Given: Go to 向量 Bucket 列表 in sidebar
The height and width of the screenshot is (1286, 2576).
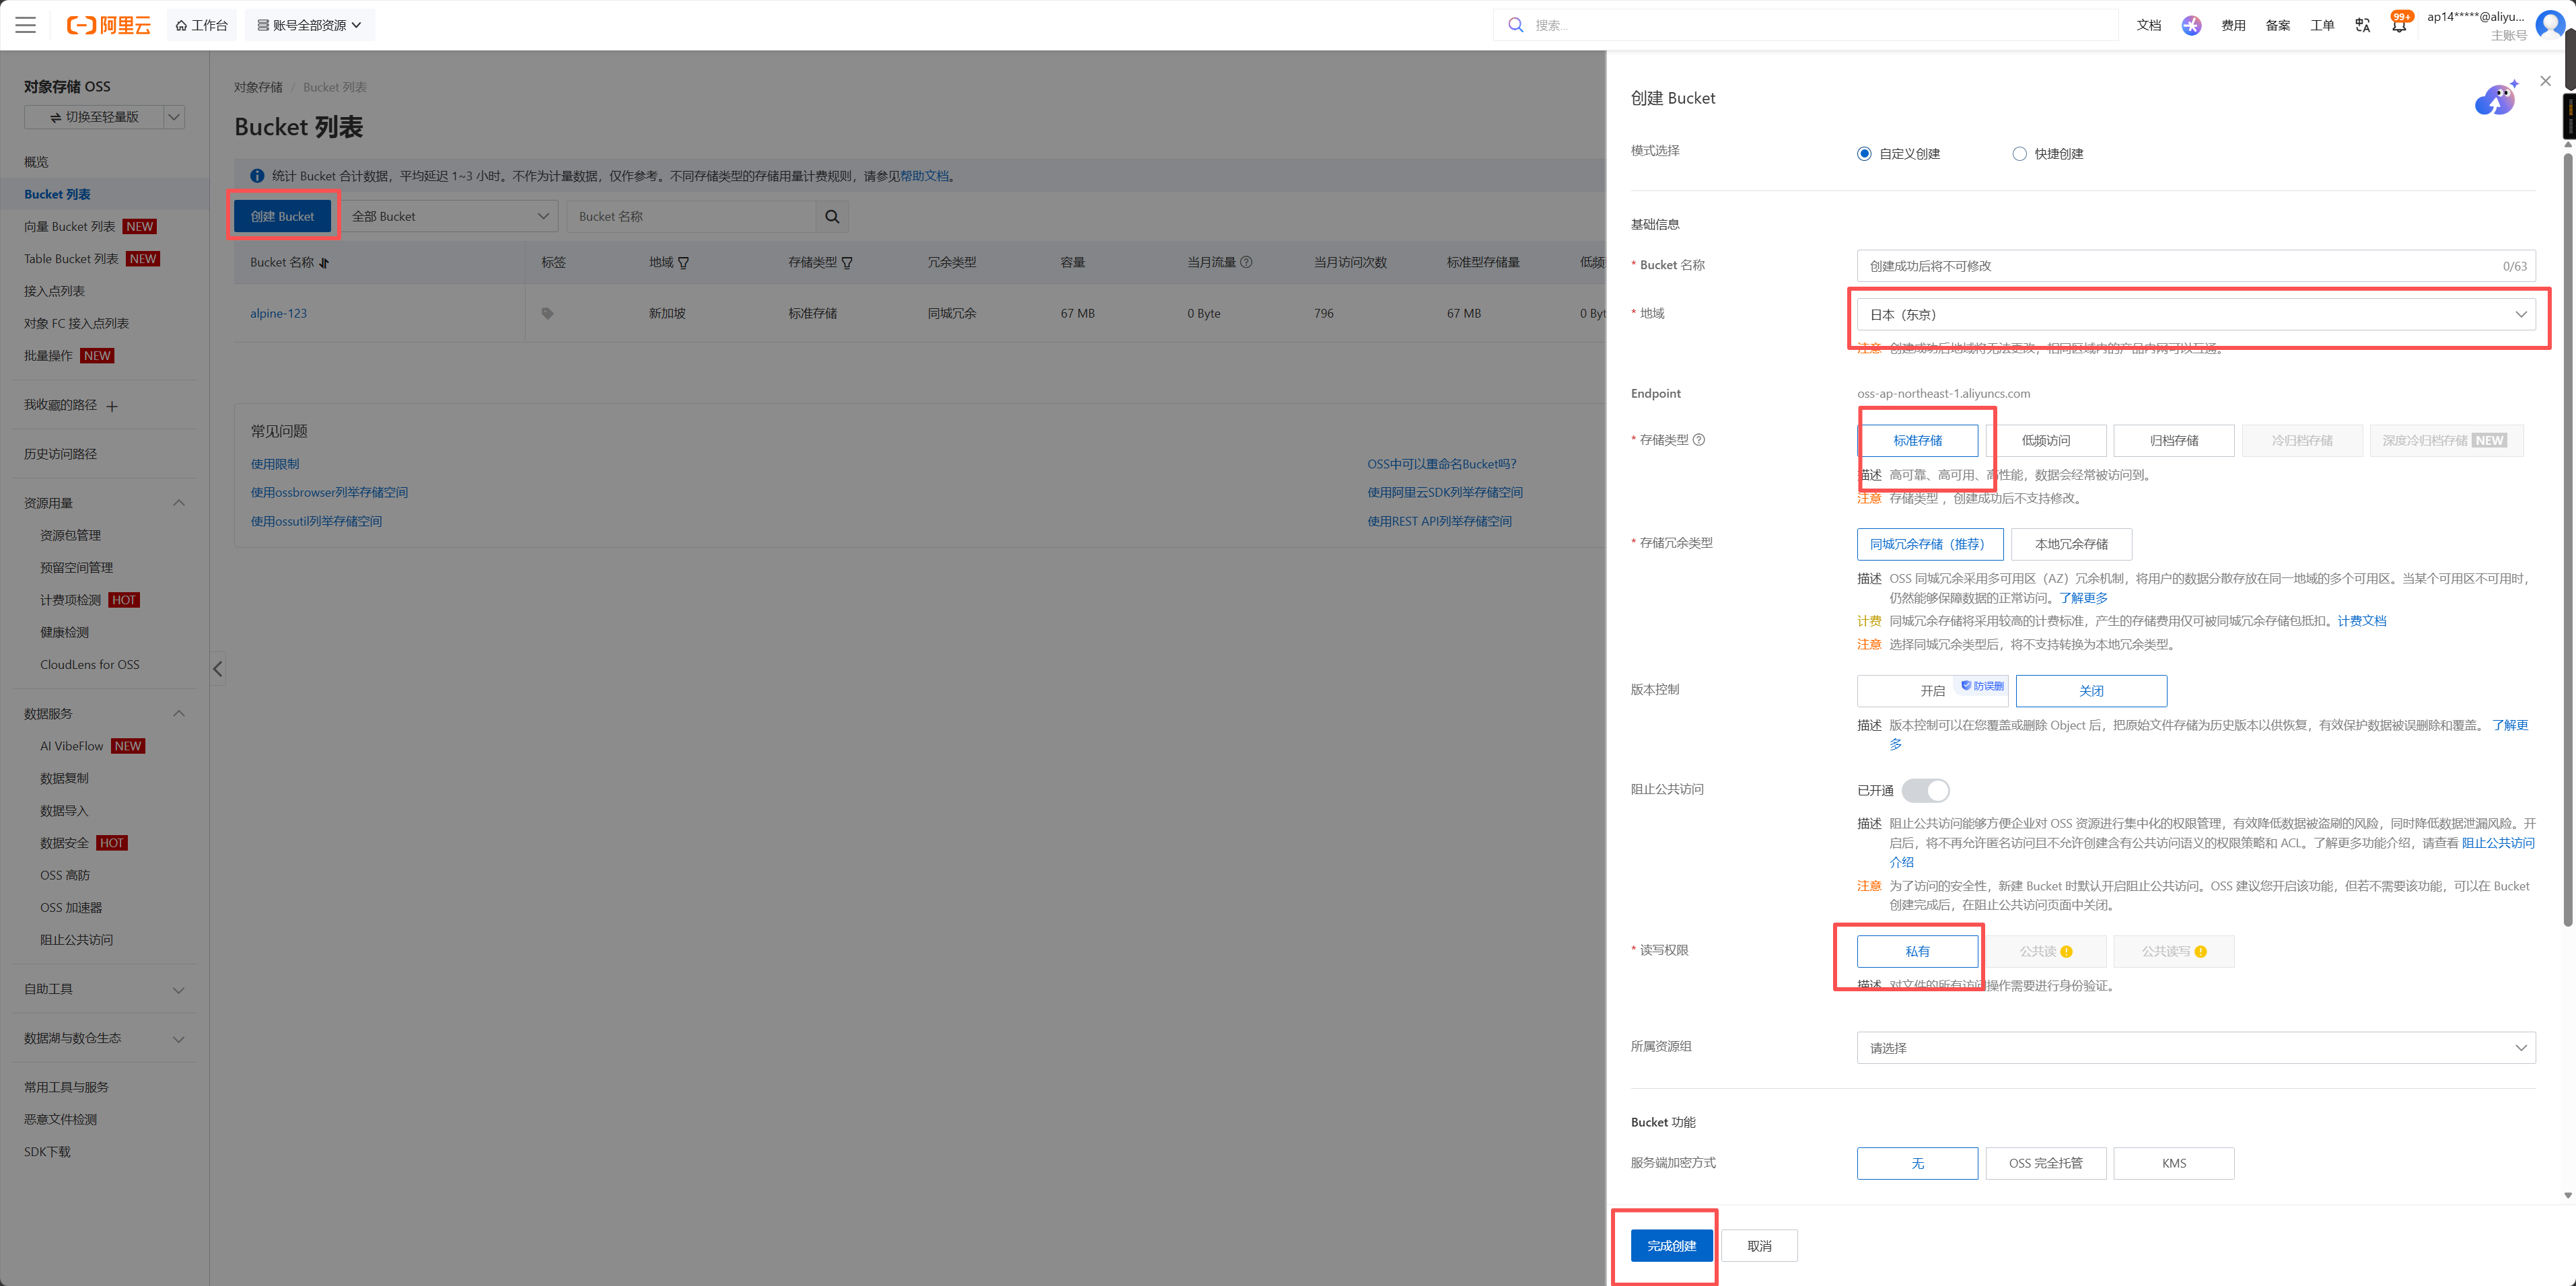Looking at the screenshot, I should tap(70, 227).
